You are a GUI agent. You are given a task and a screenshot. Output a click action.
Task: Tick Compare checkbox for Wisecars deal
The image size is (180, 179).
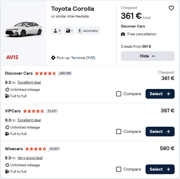pyautogui.click(x=119, y=169)
